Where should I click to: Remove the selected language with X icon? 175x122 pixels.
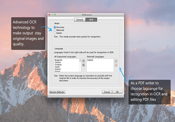tap(83, 65)
